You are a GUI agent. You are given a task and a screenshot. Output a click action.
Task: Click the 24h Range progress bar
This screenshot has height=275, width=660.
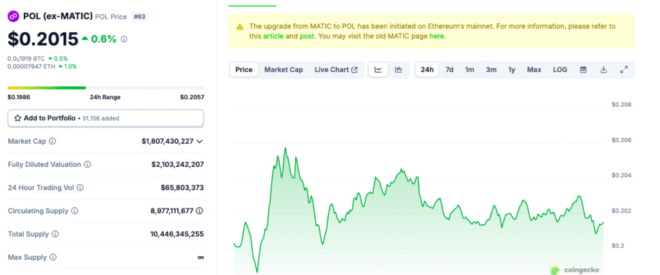[106, 88]
